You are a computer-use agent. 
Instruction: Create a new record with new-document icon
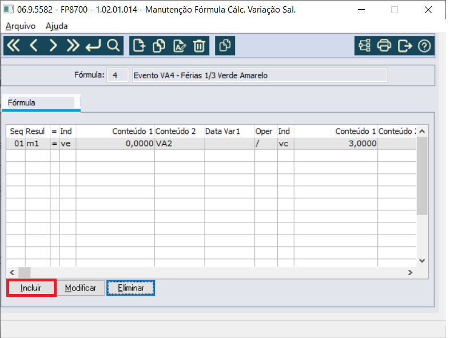pyautogui.click(x=139, y=46)
